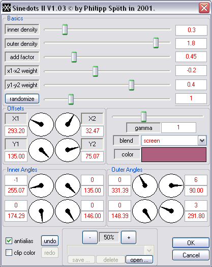Click the add factor value field 0.45
The width and height of the screenshot is (212, 267).
tap(191, 57)
